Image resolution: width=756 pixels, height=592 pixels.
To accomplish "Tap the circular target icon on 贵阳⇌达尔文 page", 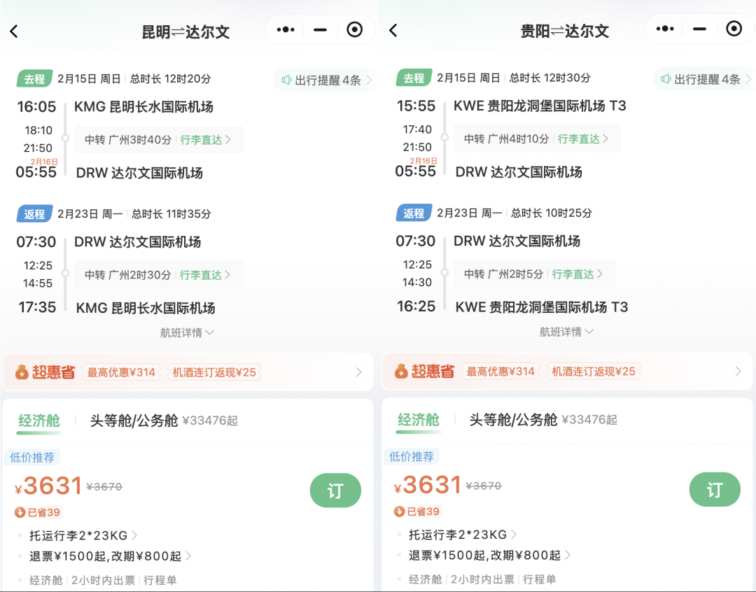I will pyautogui.click(x=734, y=28).
